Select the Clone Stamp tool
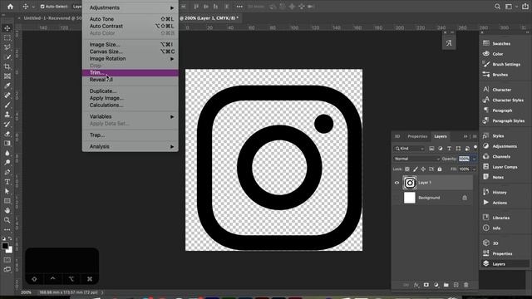532x299 pixels. pyautogui.click(x=7, y=115)
